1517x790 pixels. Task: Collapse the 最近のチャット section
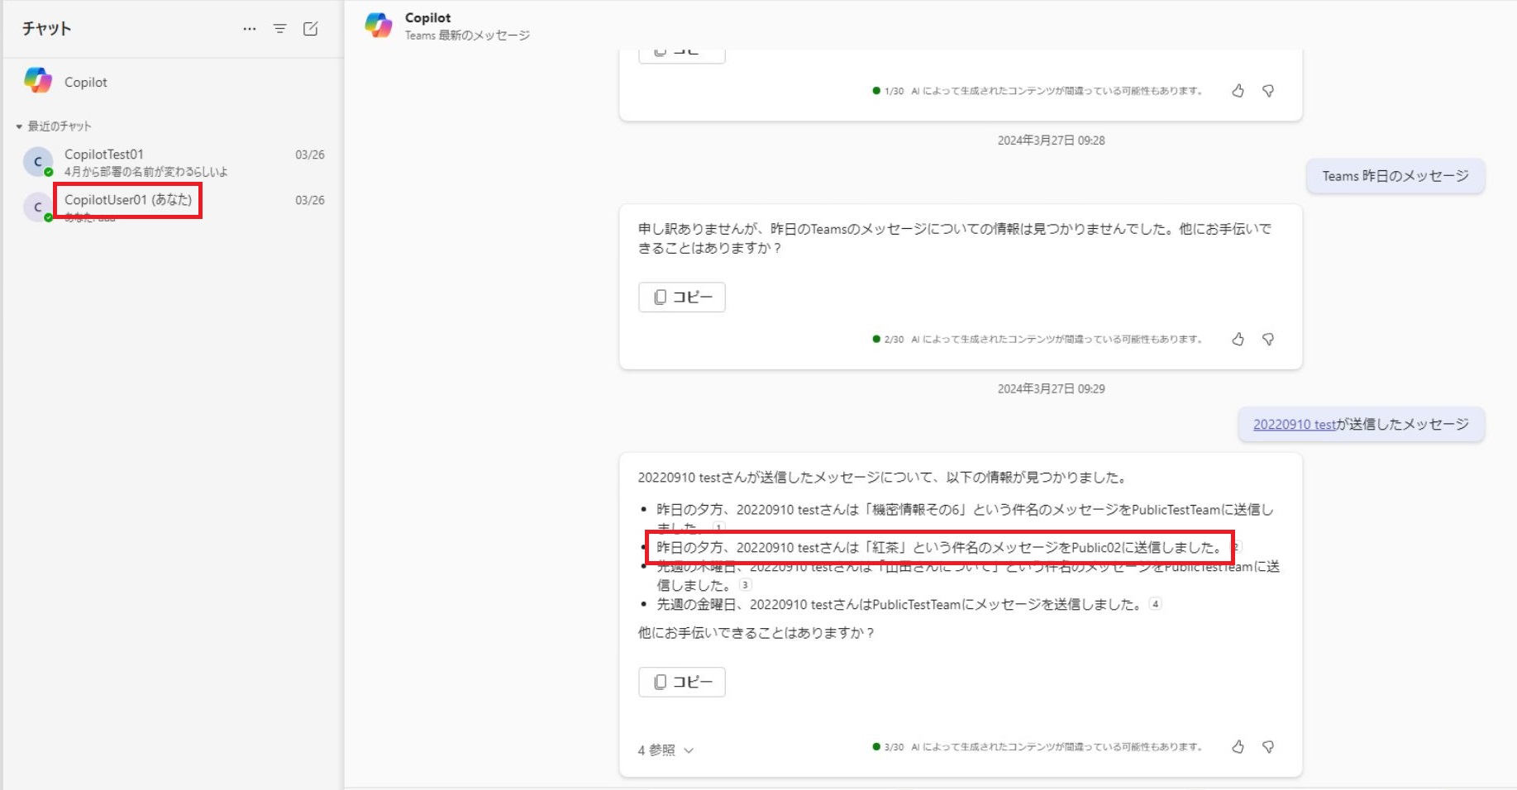pyautogui.click(x=54, y=126)
